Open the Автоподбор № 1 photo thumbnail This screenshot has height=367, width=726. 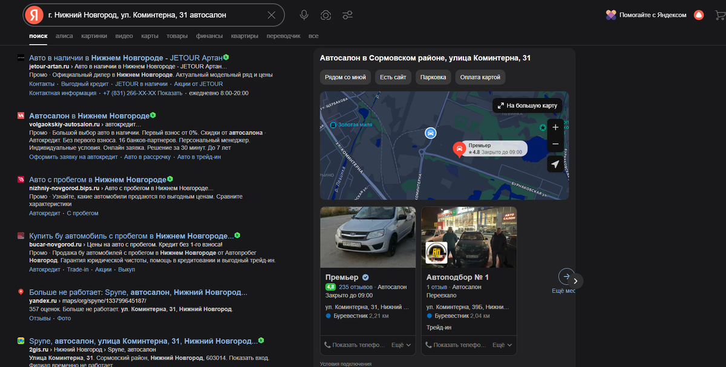click(469, 237)
